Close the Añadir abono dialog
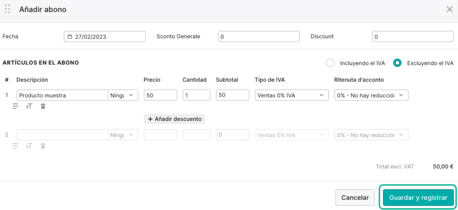The width and height of the screenshot is (458, 210). point(449,9)
